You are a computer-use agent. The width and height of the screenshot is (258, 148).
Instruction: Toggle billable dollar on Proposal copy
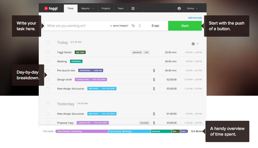point(154,123)
